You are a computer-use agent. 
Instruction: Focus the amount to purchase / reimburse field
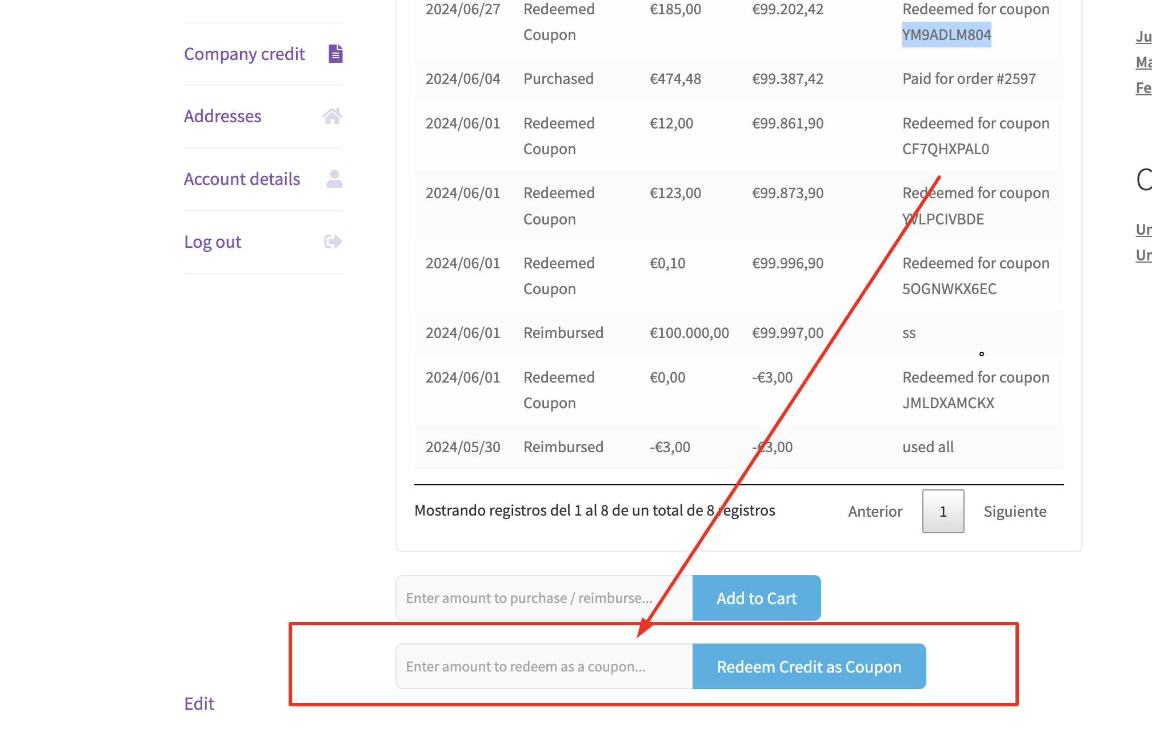[544, 598]
